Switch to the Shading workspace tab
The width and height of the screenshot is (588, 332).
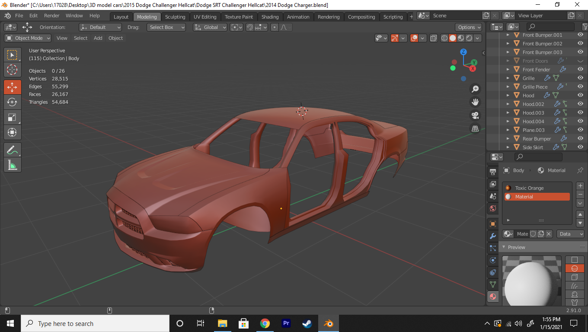tap(270, 17)
